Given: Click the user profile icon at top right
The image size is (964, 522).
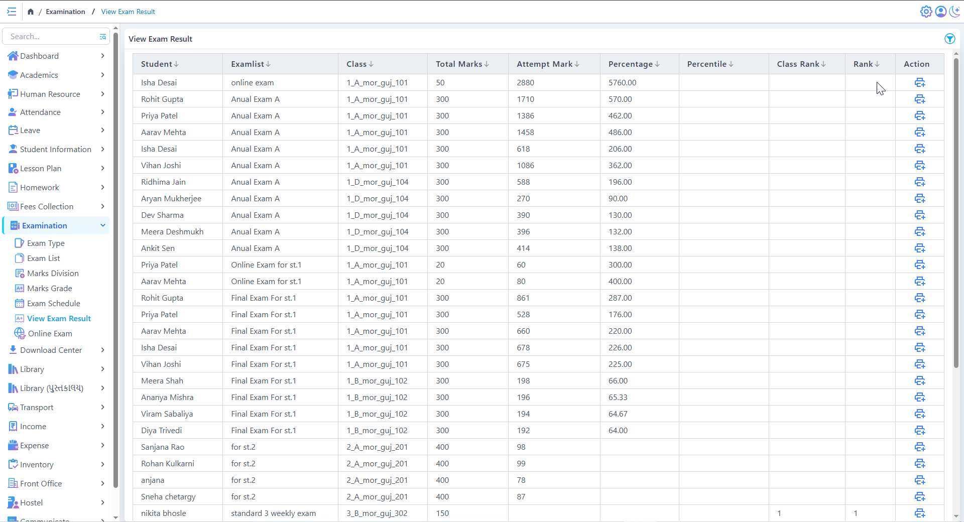Looking at the screenshot, I should coord(940,12).
